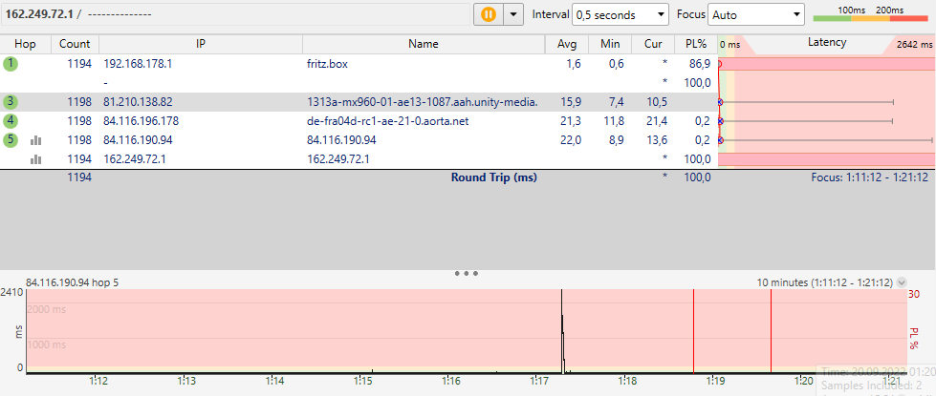
Task: Click hop 3 latency marker in Latency graph
Action: click(x=720, y=102)
